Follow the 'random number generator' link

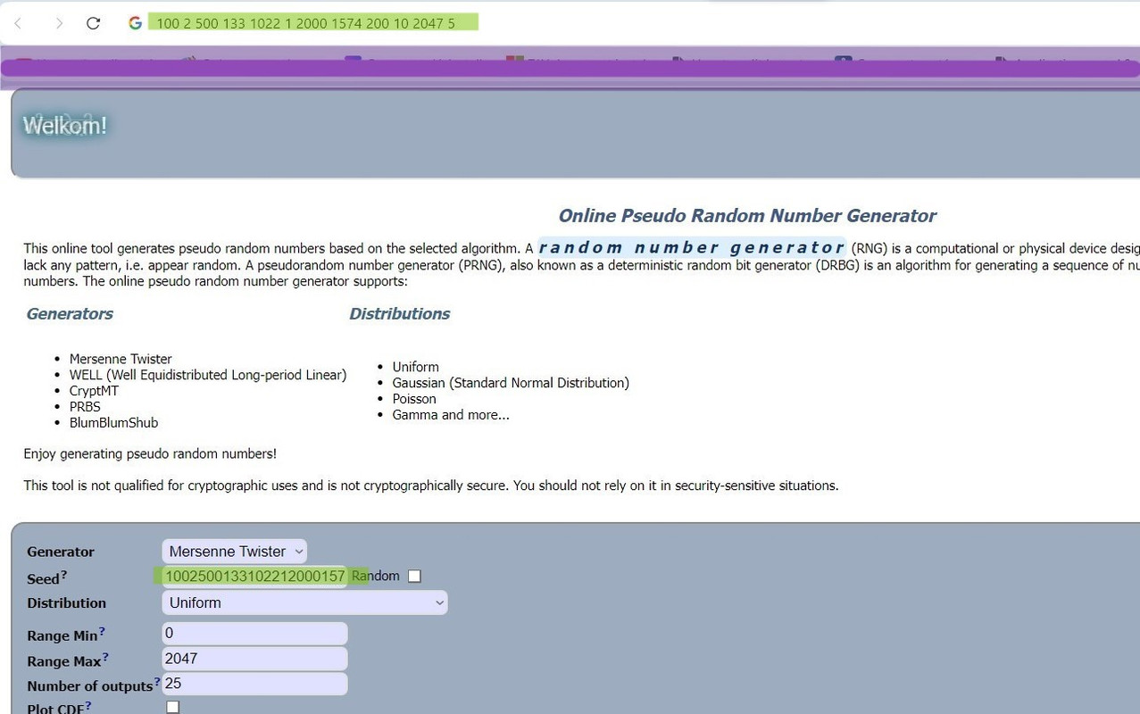pyautogui.click(x=691, y=247)
